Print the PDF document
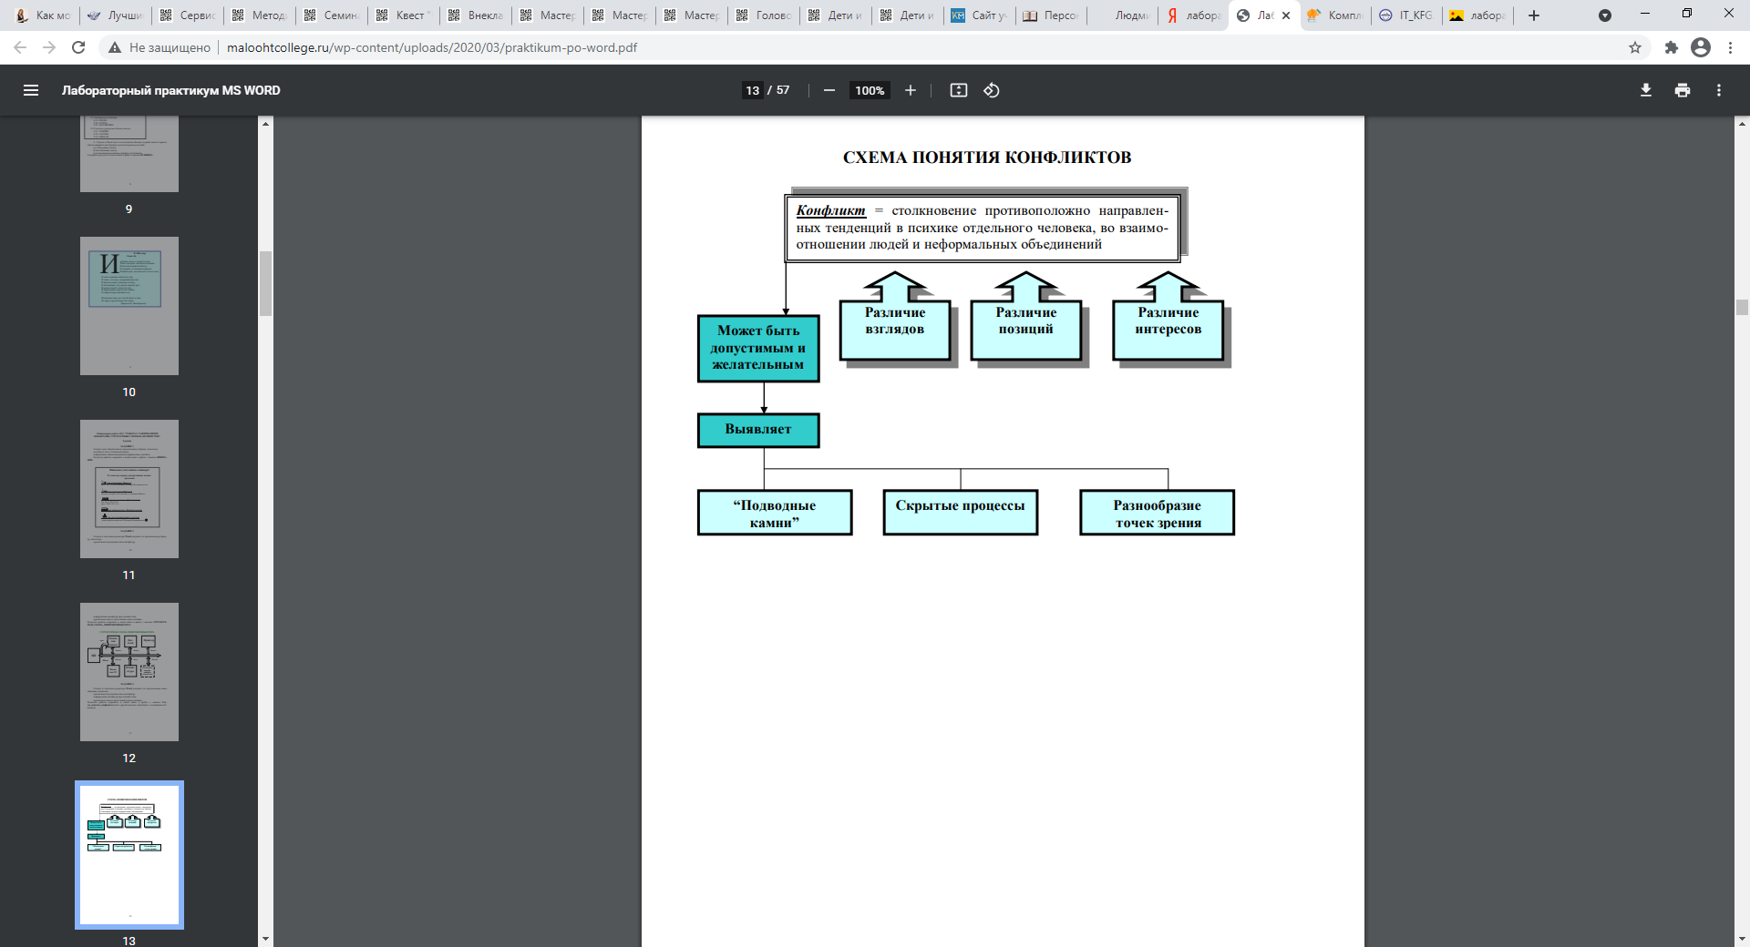This screenshot has height=947, width=1750. click(x=1683, y=90)
